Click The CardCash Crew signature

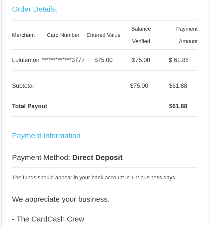click(48, 219)
